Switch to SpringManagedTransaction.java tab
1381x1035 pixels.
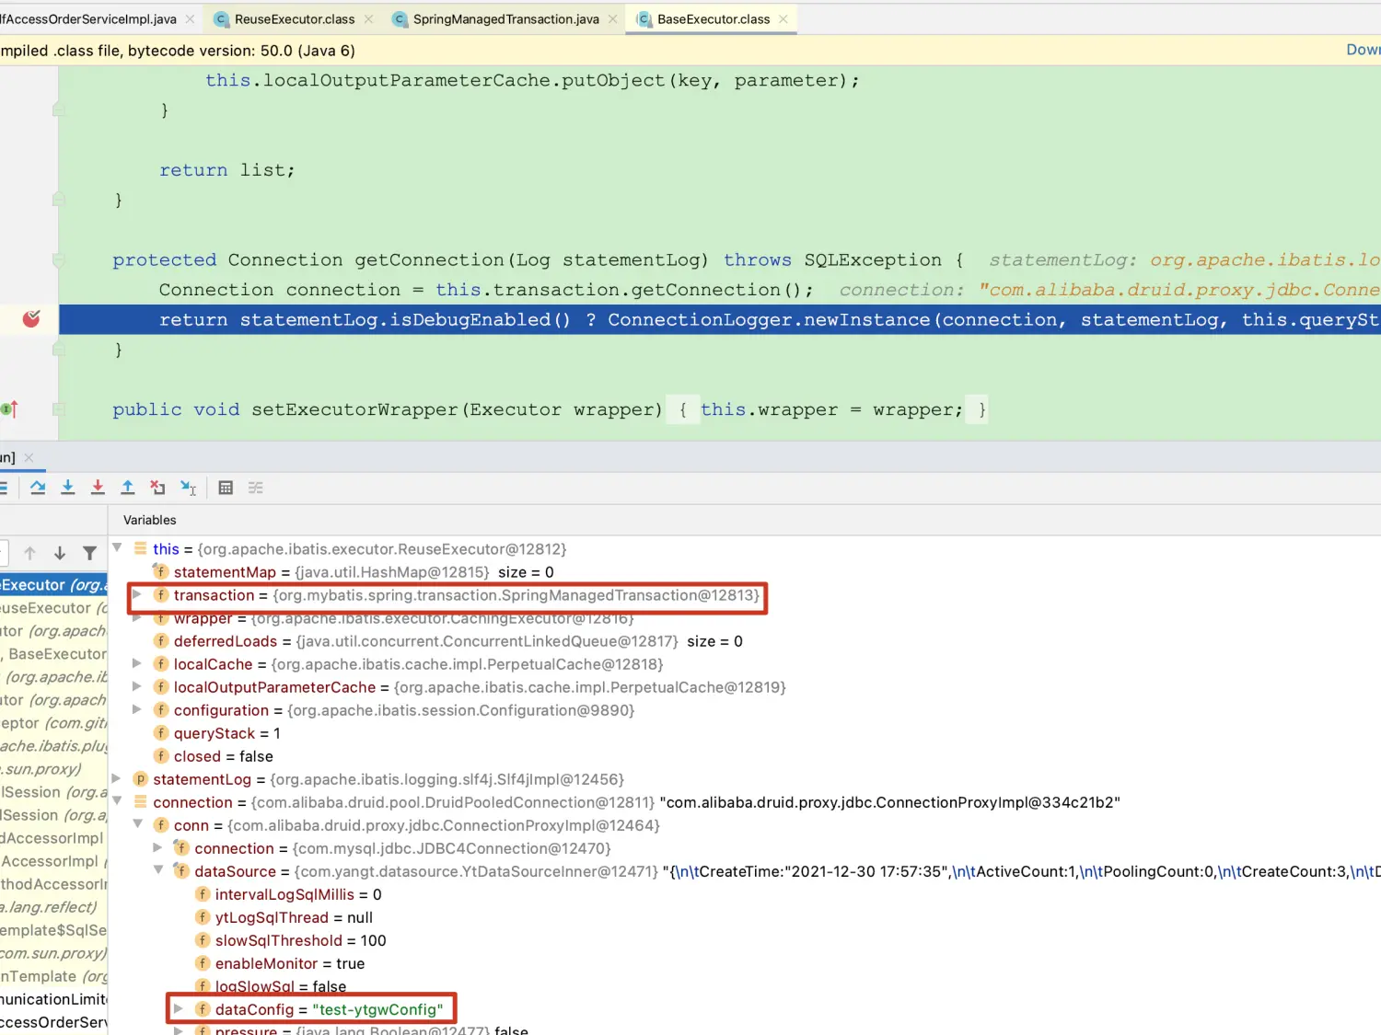pyautogui.click(x=505, y=19)
